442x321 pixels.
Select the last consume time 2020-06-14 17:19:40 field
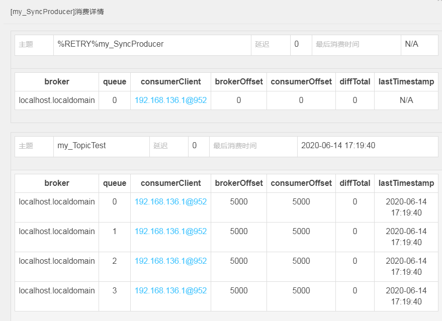coord(368,146)
